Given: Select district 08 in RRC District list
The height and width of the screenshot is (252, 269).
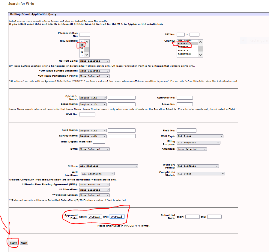Looking at the screenshot, I should tap(82, 45).
